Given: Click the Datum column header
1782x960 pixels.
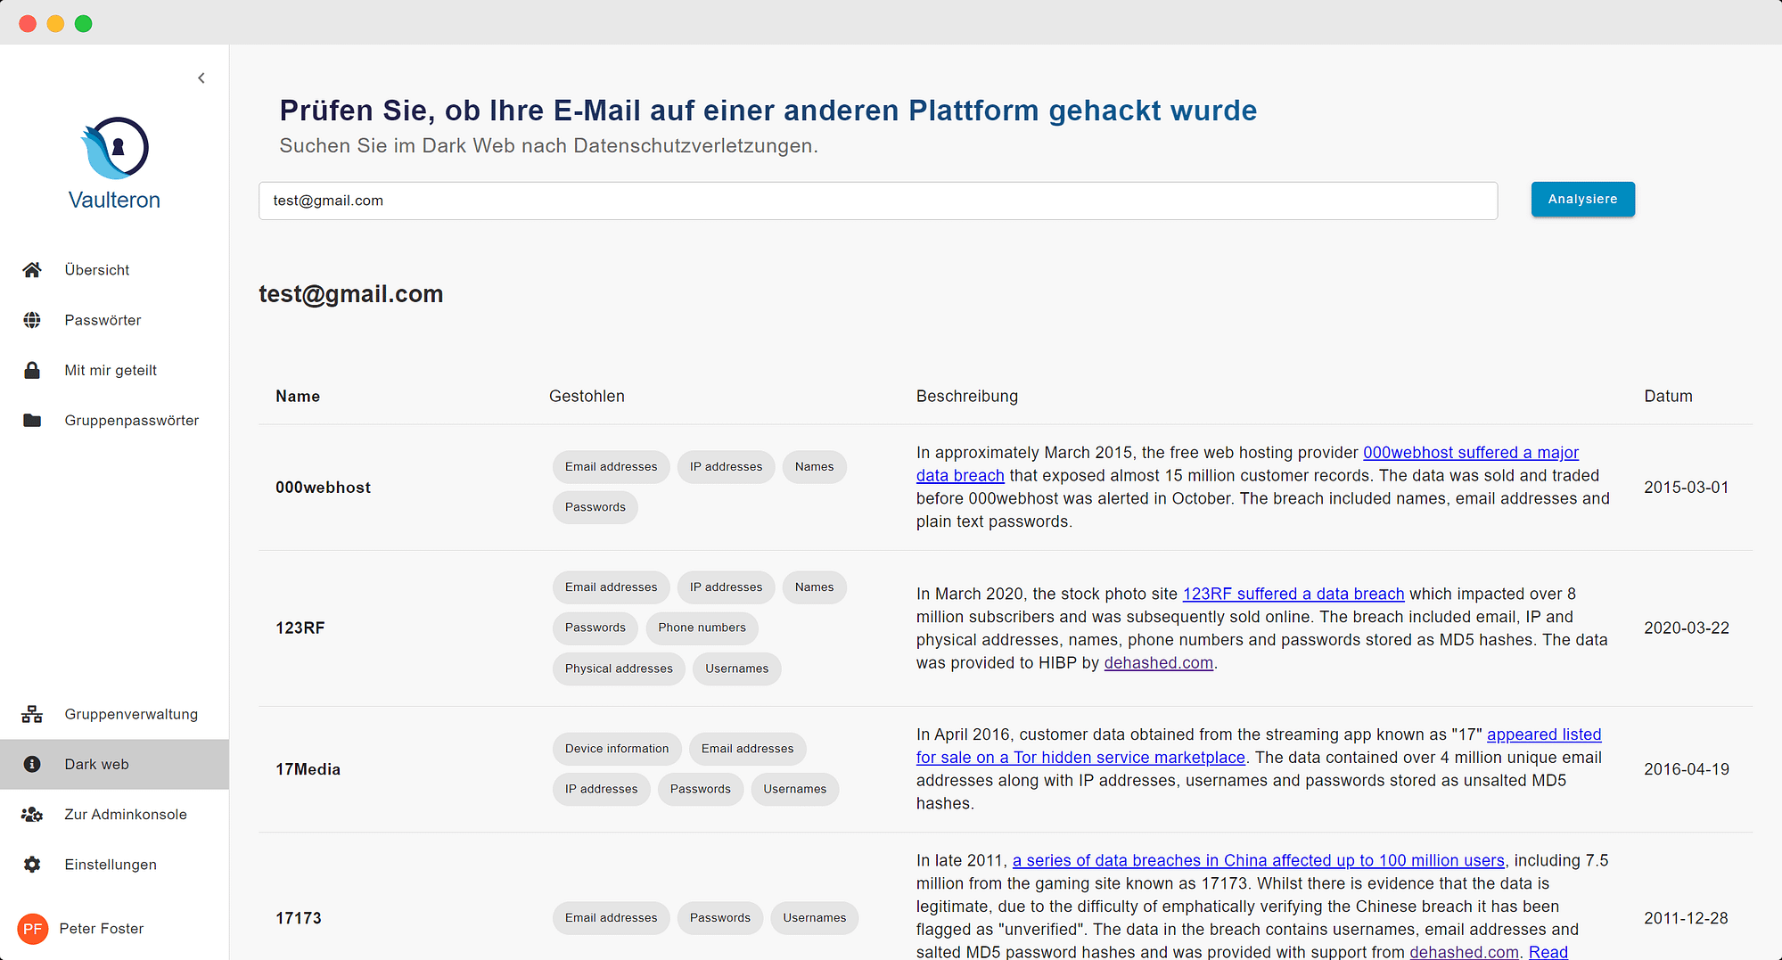Looking at the screenshot, I should tap(1668, 396).
